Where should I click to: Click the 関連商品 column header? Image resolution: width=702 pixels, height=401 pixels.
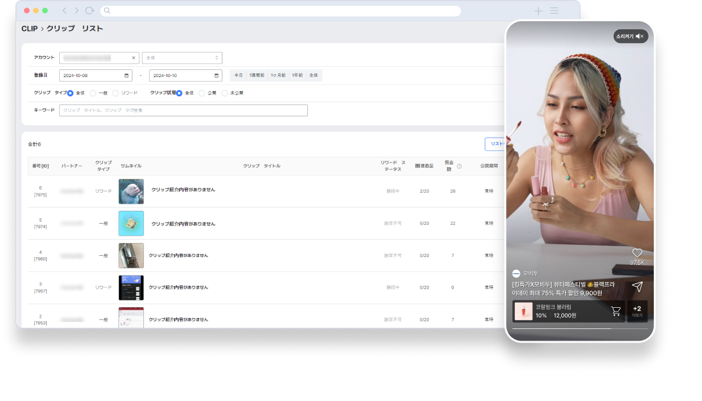pos(424,166)
